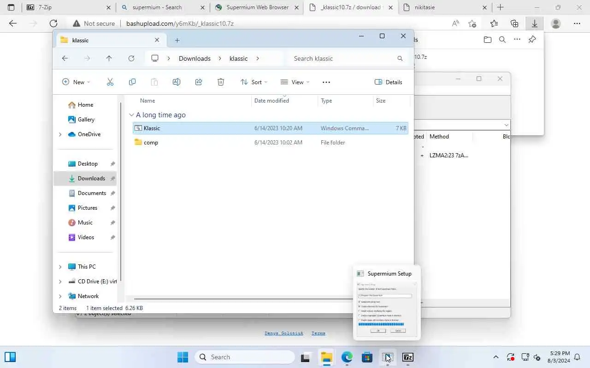590x368 pixels.
Task: Open the comp folder
Action: coord(270,143)
